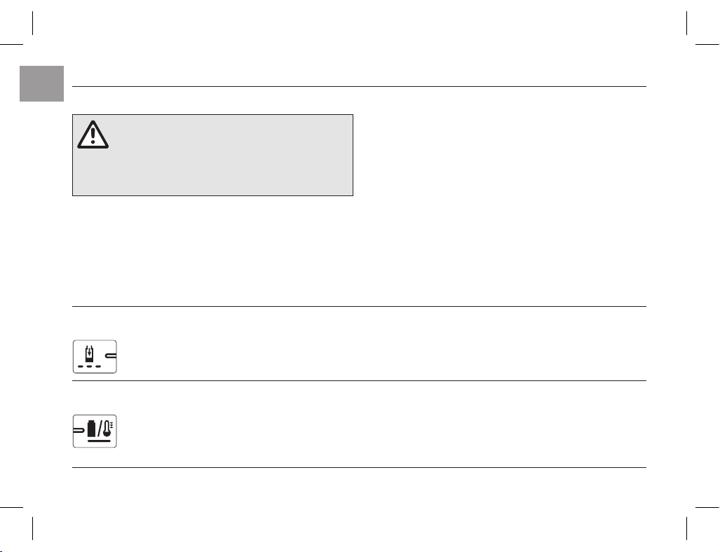Click the test strip tab on the lower icon's left edge
Screen dimensions: 720x552
[x=79, y=430]
